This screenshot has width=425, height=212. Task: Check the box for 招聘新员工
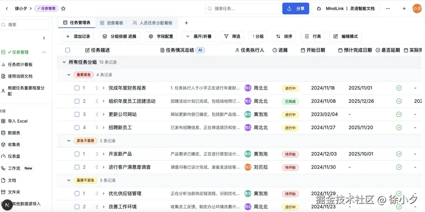tap(77, 128)
